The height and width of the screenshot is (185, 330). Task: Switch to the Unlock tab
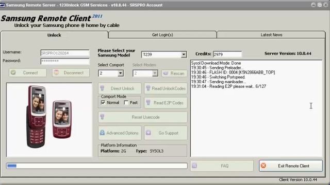[54, 35]
